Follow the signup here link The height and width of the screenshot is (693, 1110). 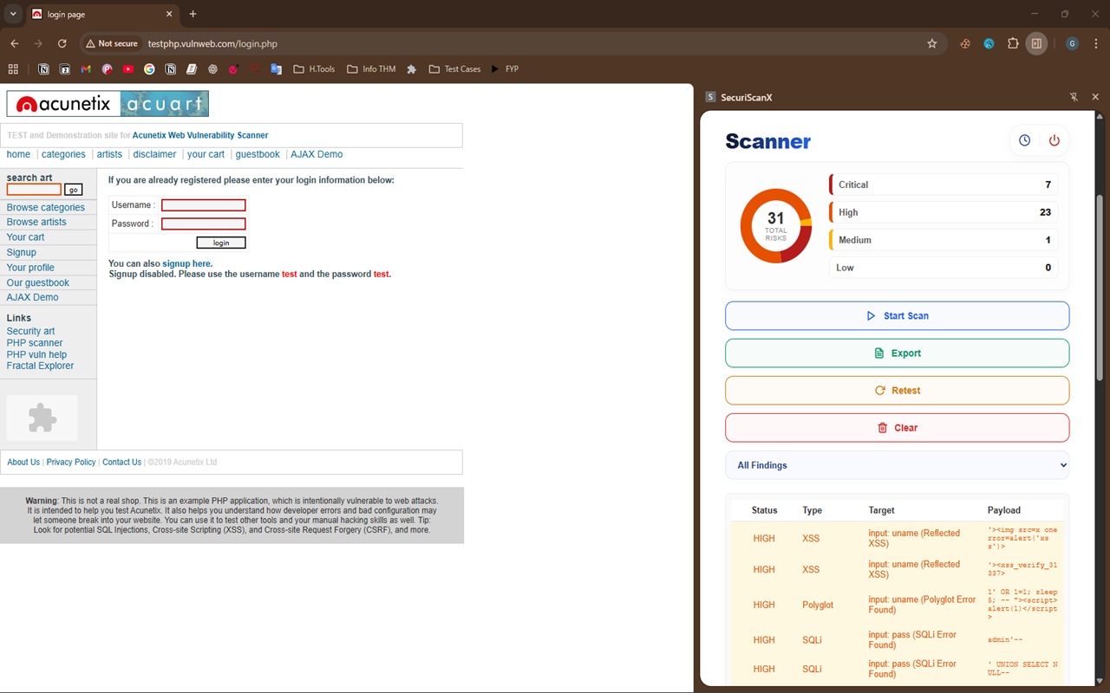pyautogui.click(x=186, y=263)
